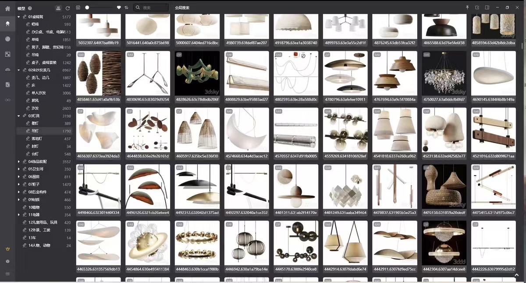The height and width of the screenshot is (283, 526).
Task: Expand the 09材质 category
Action: (19, 199)
